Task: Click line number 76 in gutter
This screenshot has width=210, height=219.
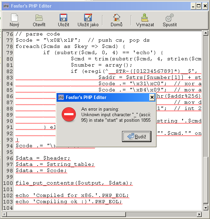Action: 10,34
